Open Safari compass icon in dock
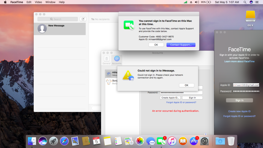Image resolution: width=263 pixels, height=148 pixels. pos(64,141)
